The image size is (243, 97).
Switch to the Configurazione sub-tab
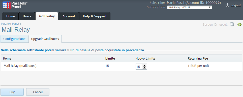click(14, 39)
